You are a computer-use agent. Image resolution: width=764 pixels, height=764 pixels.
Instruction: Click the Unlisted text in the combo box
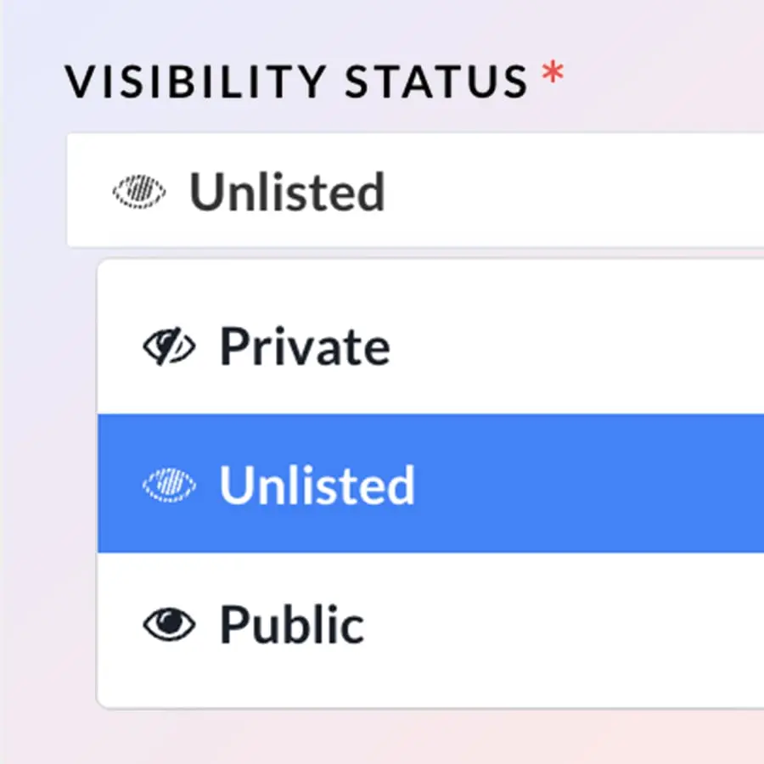click(286, 192)
